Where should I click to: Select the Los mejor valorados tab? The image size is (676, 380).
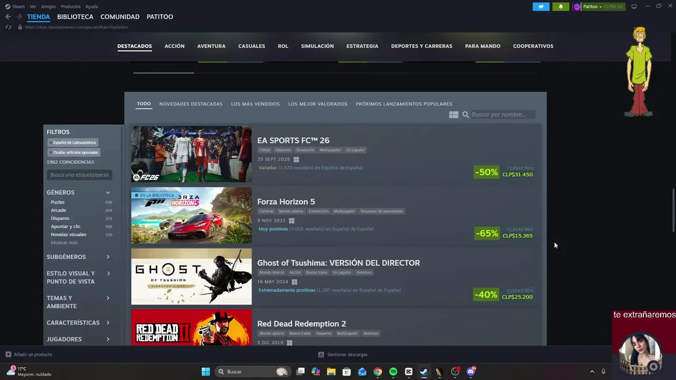click(x=318, y=104)
